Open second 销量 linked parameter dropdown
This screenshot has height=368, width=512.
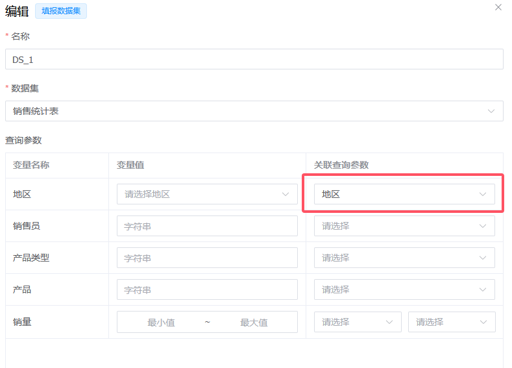[451, 322]
